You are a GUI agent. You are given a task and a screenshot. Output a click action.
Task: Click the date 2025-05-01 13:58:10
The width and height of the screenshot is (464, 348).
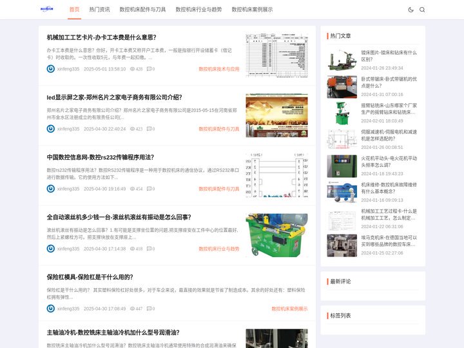pos(105,69)
